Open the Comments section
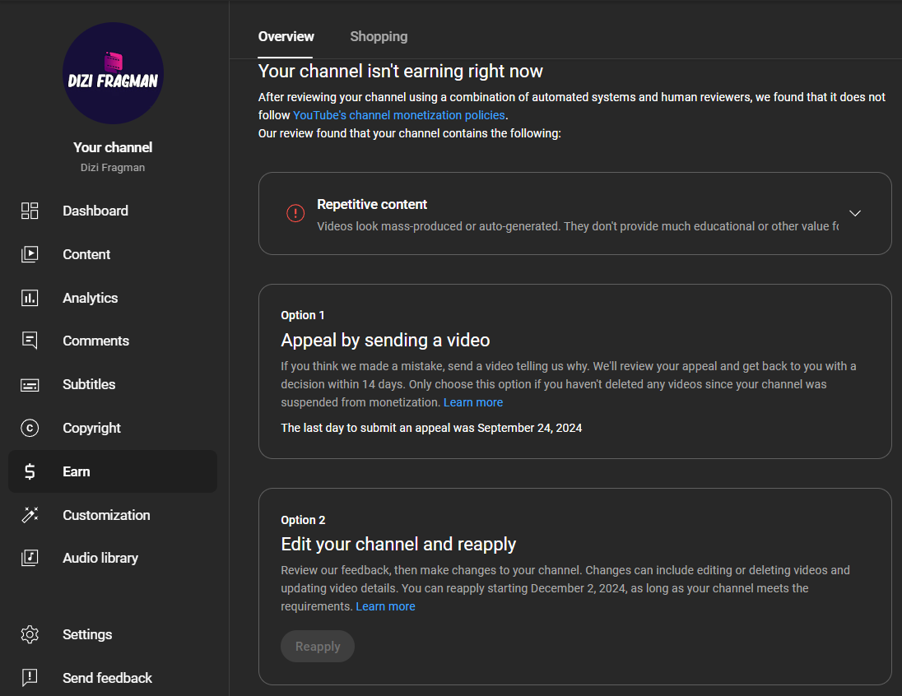This screenshot has height=696, width=902. pos(113,341)
